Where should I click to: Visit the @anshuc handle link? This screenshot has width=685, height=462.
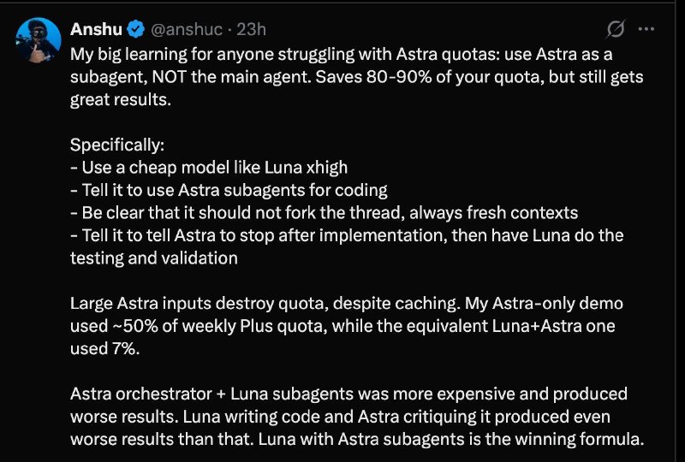click(x=187, y=29)
